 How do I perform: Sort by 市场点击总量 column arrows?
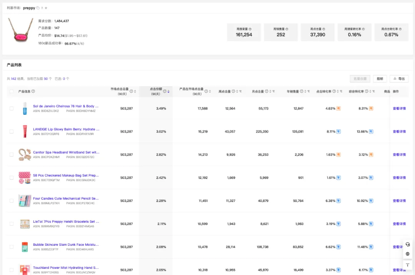click(x=135, y=92)
